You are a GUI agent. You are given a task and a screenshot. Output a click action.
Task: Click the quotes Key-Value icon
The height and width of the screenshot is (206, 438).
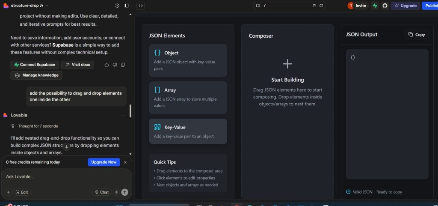tap(157, 127)
